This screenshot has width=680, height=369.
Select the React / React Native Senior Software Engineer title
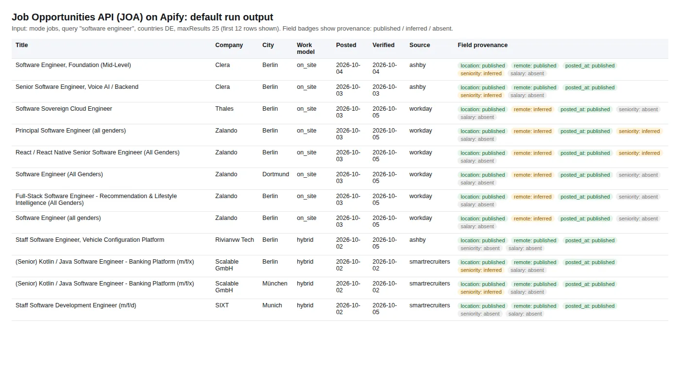pyautogui.click(x=98, y=152)
